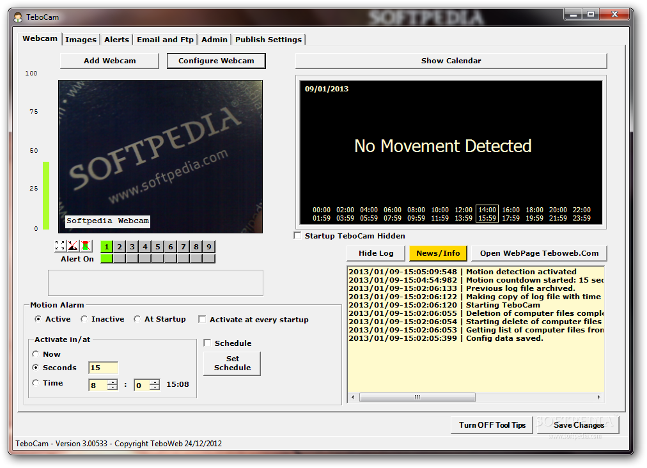647x468 pixels.
Task: Select the 12:00-13:59 time slot
Action: (464, 214)
